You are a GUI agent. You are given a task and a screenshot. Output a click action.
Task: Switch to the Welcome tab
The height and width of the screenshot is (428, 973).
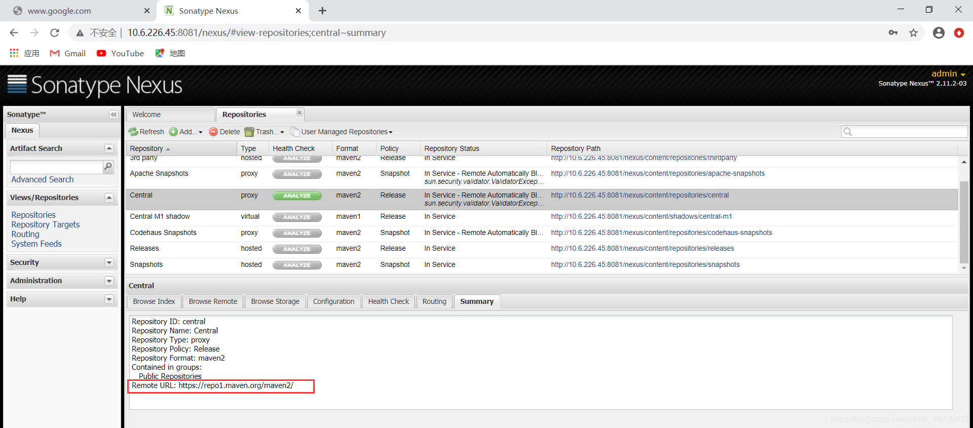click(x=170, y=114)
